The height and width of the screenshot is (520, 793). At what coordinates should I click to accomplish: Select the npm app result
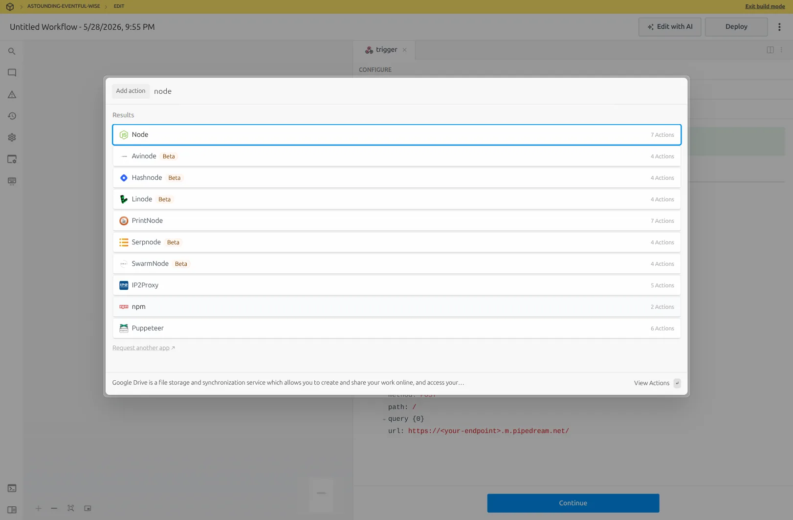pyautogui.click(x=396, y=307)
